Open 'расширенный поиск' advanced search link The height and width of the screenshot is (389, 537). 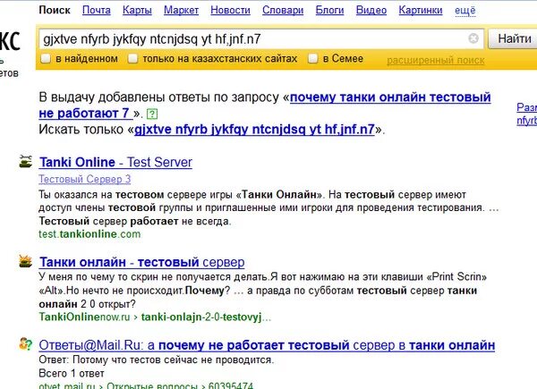(x=436, y=61)
